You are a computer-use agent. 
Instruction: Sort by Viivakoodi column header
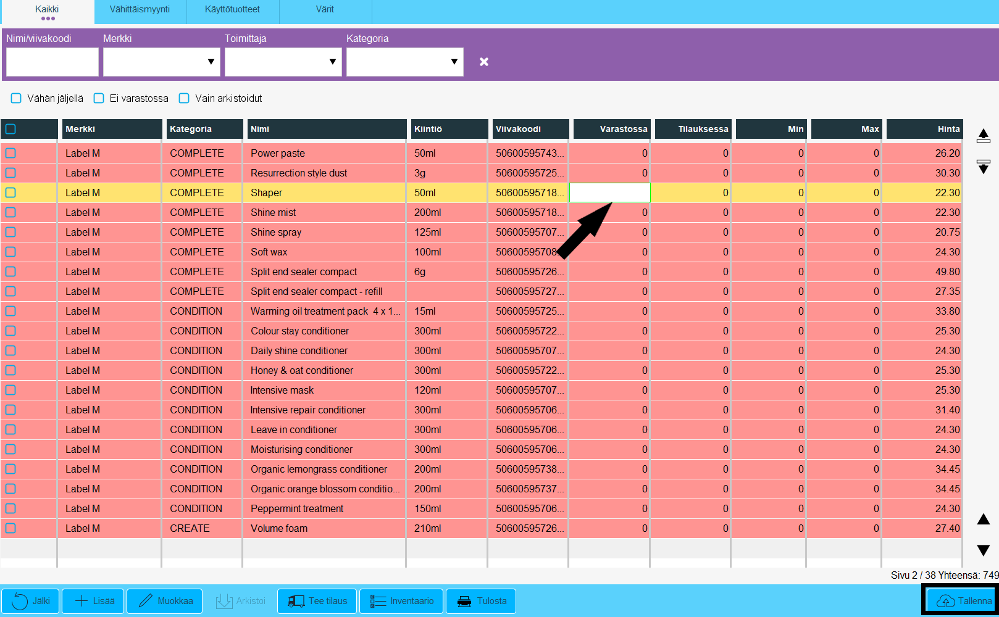click(530, 129)
